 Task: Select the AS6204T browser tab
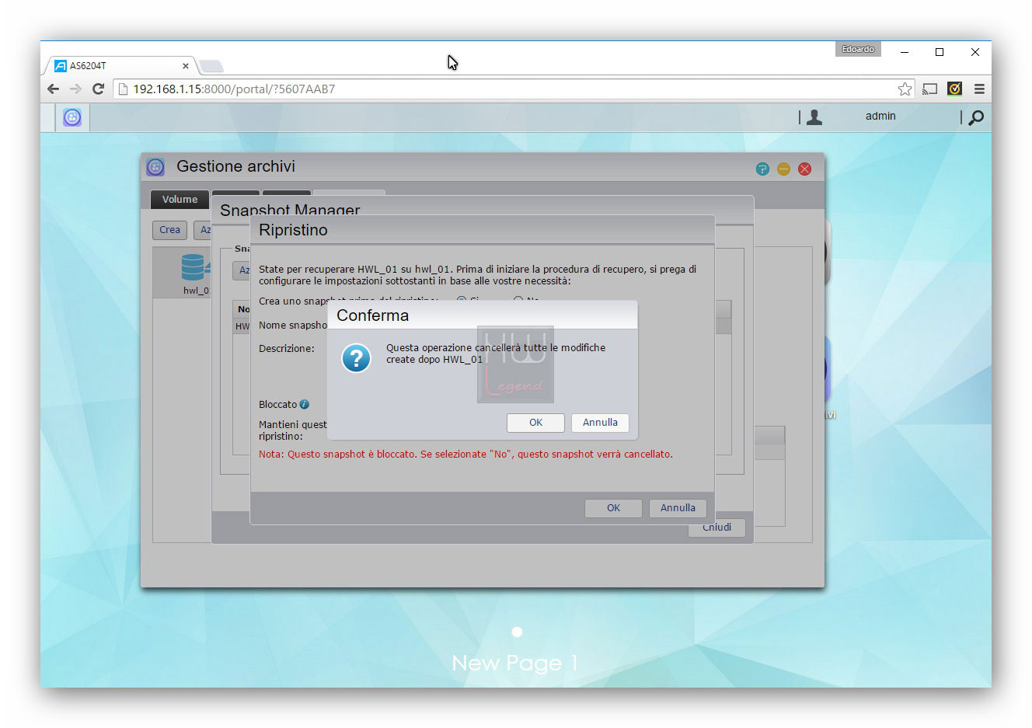(120, 66)
